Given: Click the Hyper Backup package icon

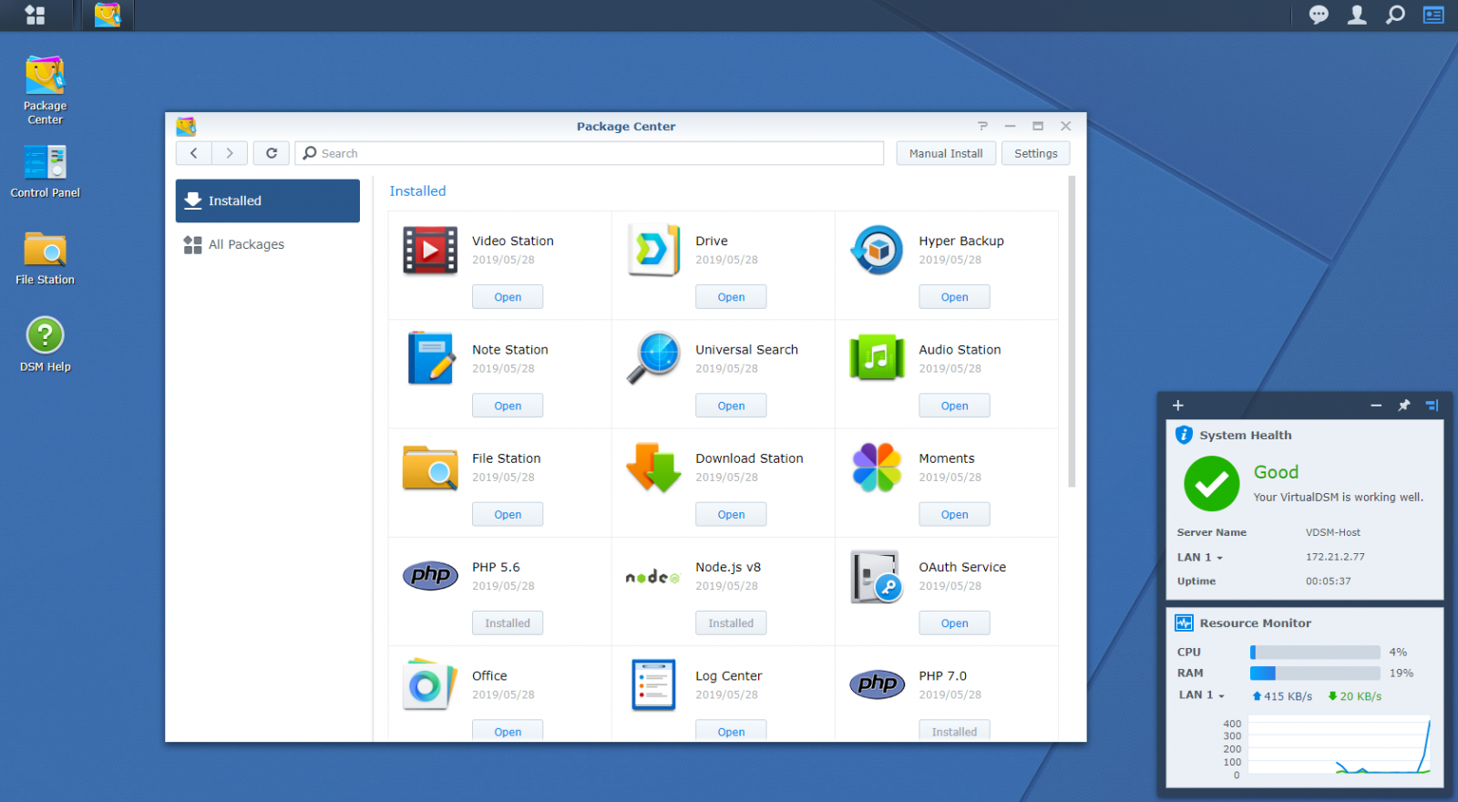Looking at the screenshot, I should click(877, 251).
